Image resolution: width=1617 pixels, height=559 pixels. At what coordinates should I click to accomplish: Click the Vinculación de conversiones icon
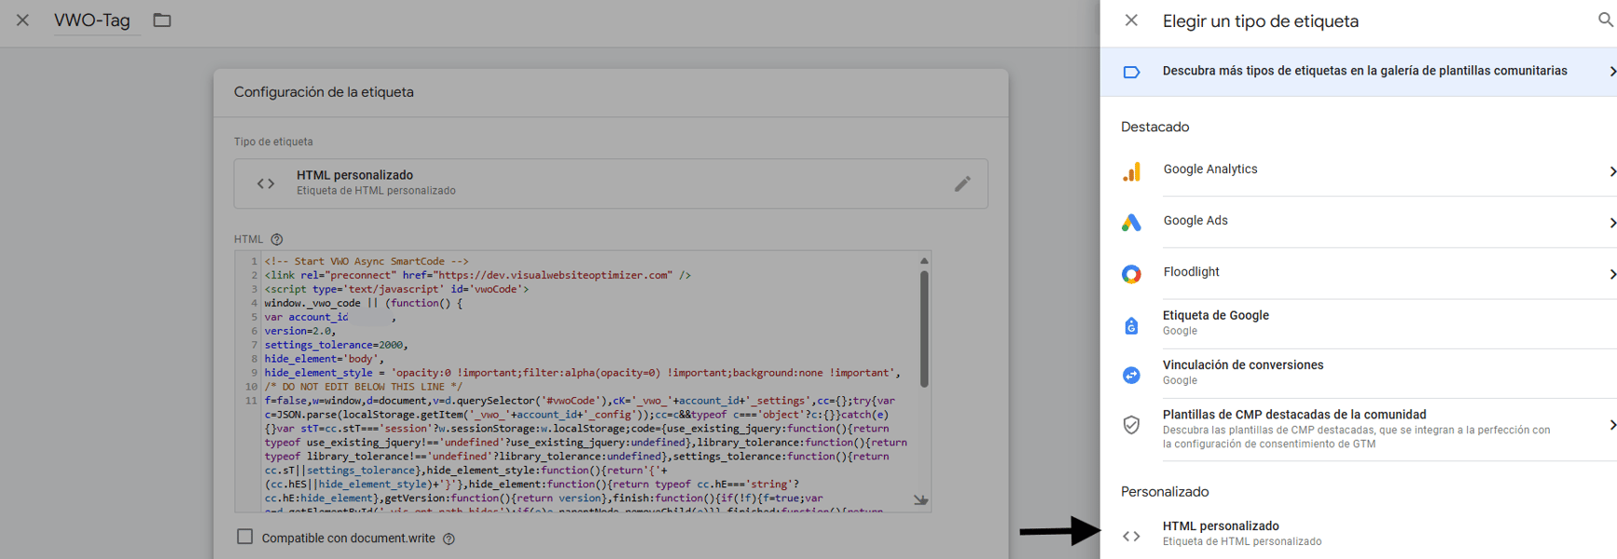point(1131,375)
